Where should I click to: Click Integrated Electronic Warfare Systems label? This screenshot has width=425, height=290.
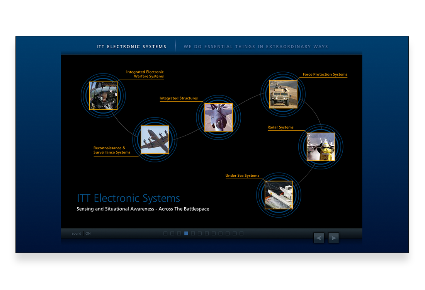pyautogui.click(x=145, y=74)
